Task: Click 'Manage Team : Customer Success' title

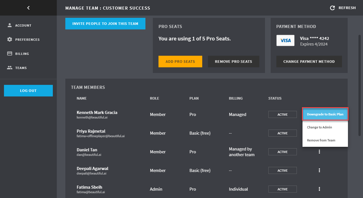Action: tap(108, 8)
